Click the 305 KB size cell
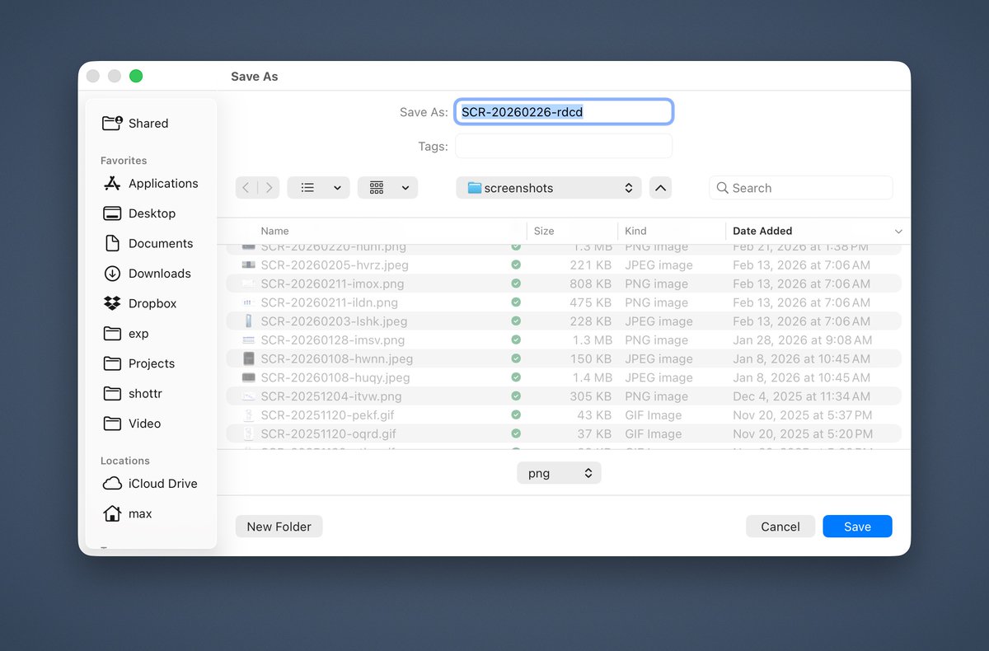 [x=590, y=396]
